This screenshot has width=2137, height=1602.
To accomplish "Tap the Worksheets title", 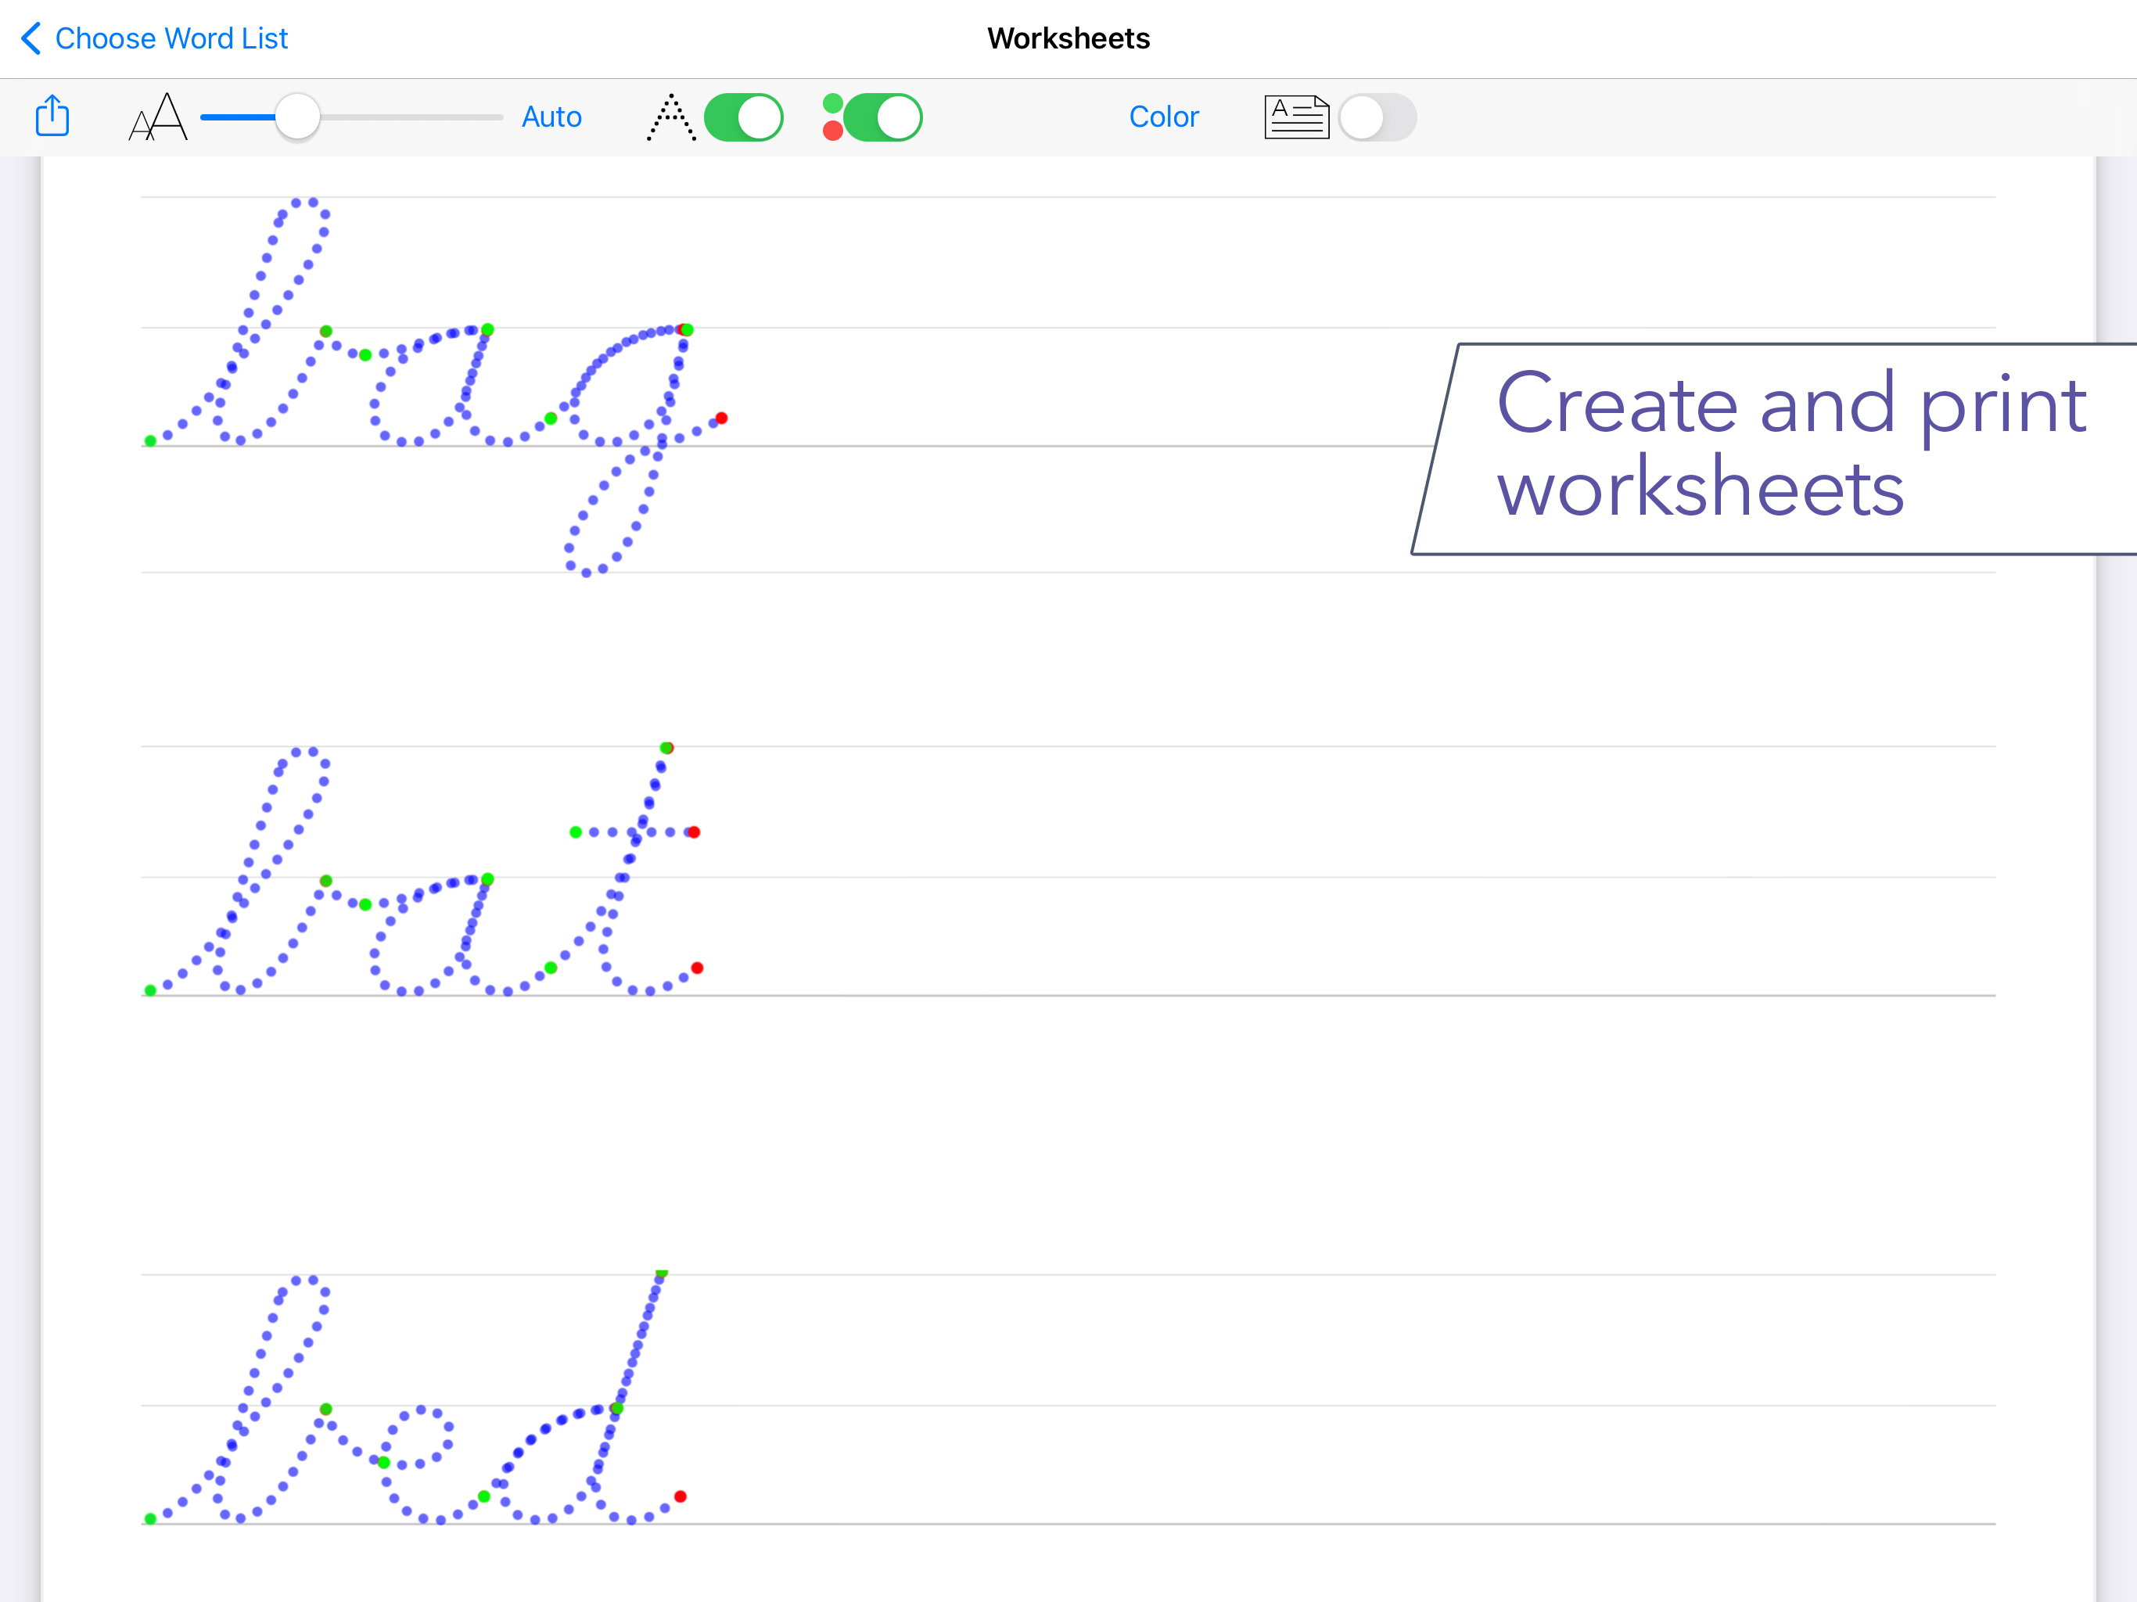I will click(x=1068, y=38).
